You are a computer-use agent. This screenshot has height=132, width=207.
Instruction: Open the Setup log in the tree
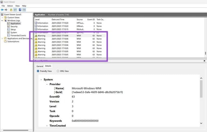13,29
